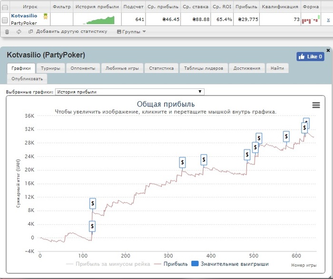The height and width of the screenshot is (279, 333).
Task: Sort by the Подсчет column header
Action: coord(133,7)
